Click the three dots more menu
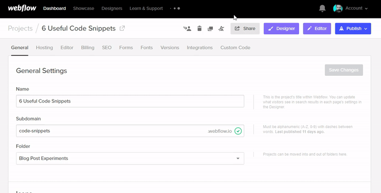Image resolution: width=381 pixels, height=193 pixels. pyautogui.click(x=175, y=9)
